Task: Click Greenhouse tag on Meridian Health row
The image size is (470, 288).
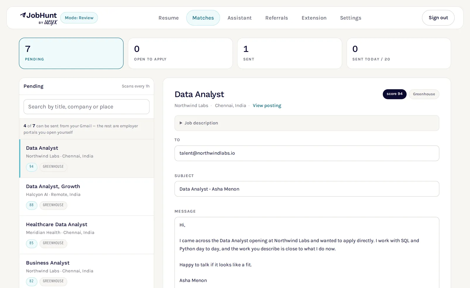Action: click(53, 243)
